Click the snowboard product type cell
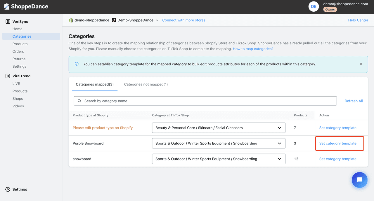 [82, 159]
